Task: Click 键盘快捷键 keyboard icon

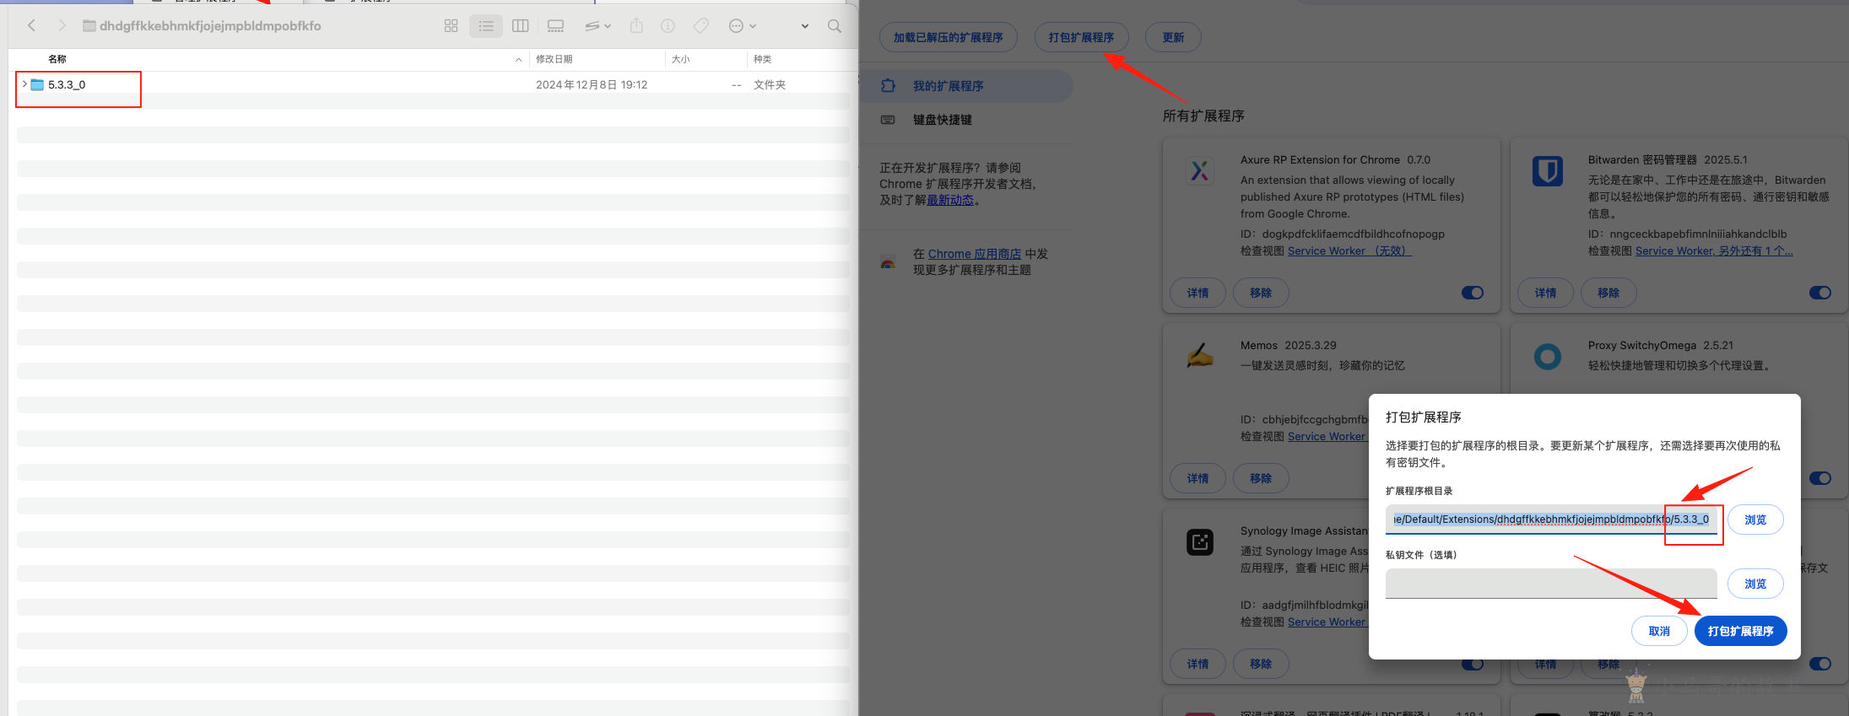Action: pos(888,120)
